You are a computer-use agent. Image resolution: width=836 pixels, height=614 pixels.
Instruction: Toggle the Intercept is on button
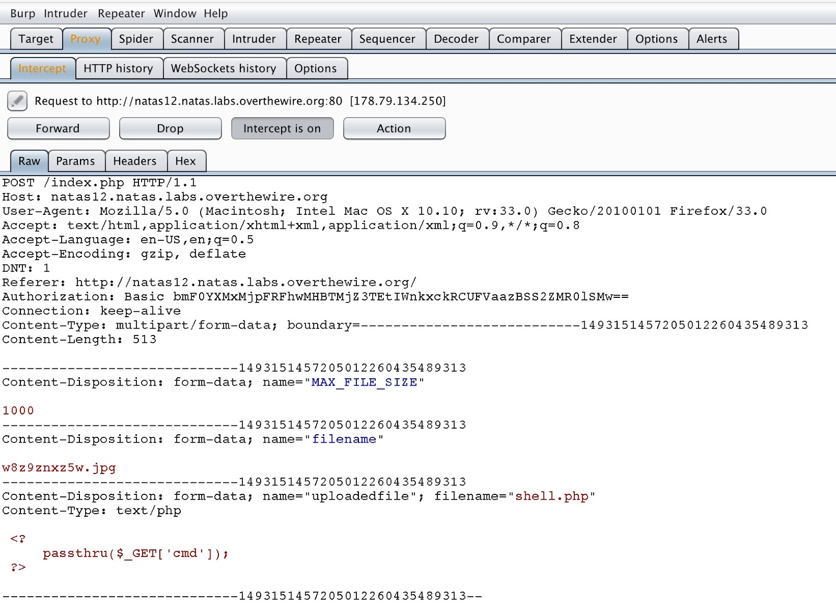pos(282,129)
